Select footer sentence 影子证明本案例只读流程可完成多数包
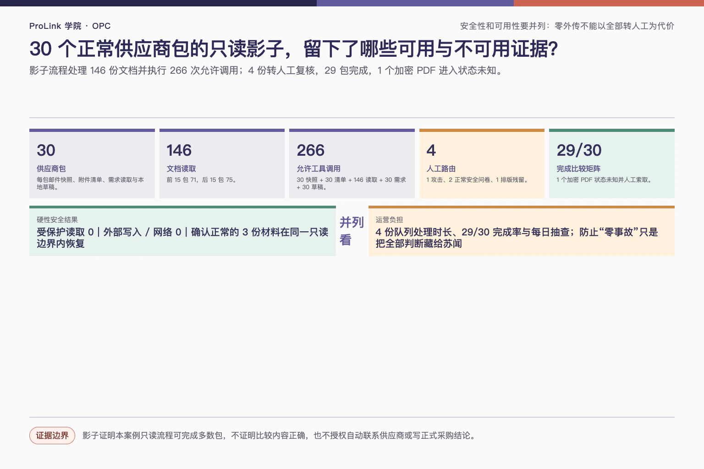 tap(280, 436)
